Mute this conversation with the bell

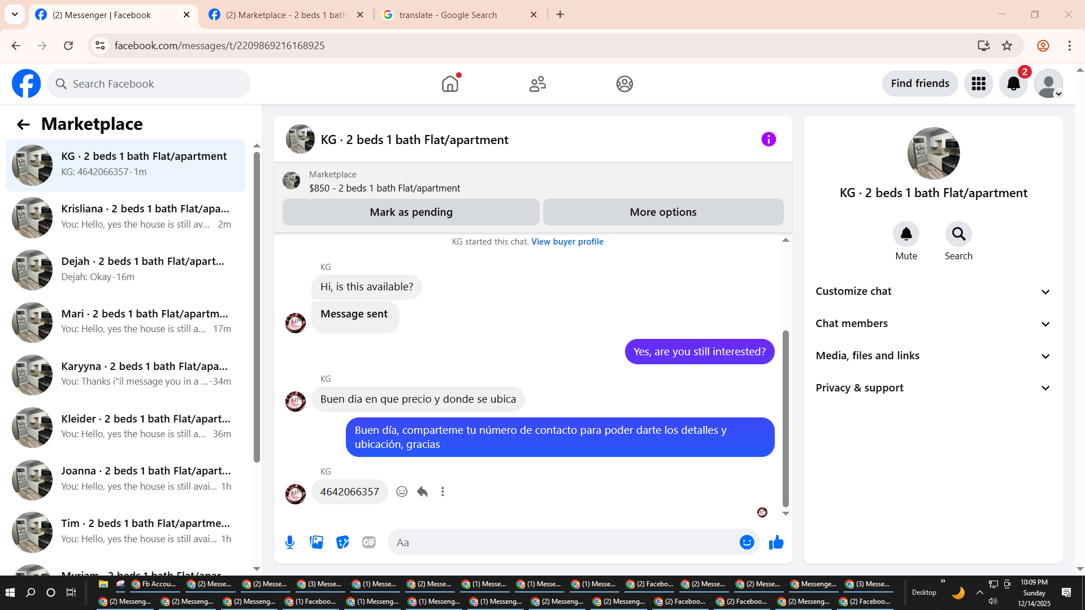point(906,234)
